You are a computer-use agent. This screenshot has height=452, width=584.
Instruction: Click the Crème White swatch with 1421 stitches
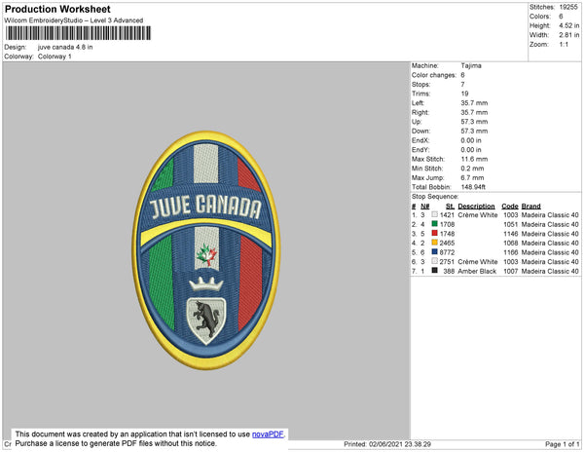[435, 214]
